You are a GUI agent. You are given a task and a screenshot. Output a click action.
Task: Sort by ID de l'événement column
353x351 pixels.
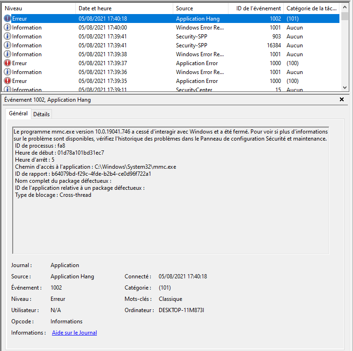coord(256,8)
